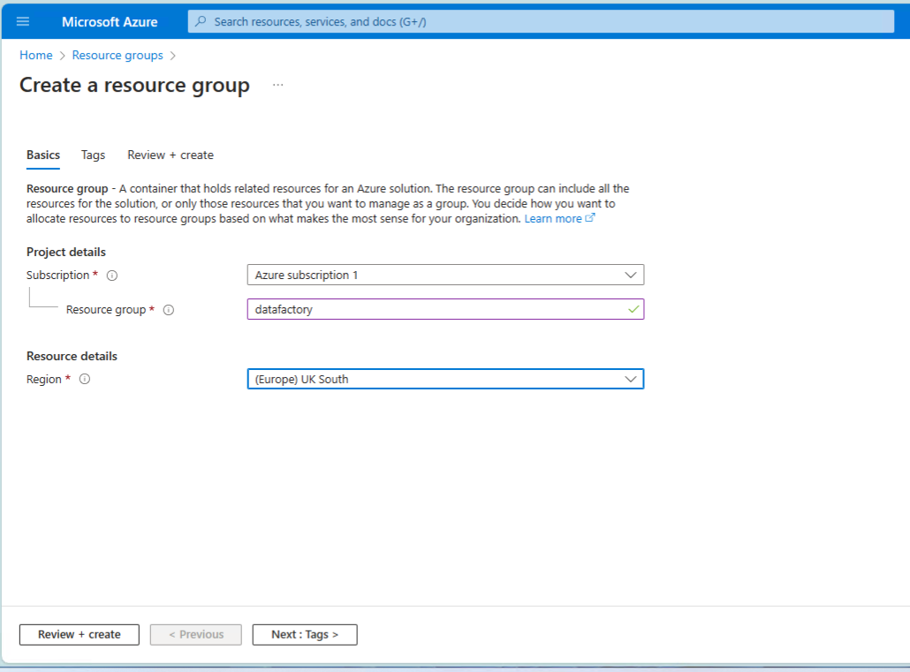Click the Region field label
The height and width of the screenshot is (672, 910).
[44, 379]
